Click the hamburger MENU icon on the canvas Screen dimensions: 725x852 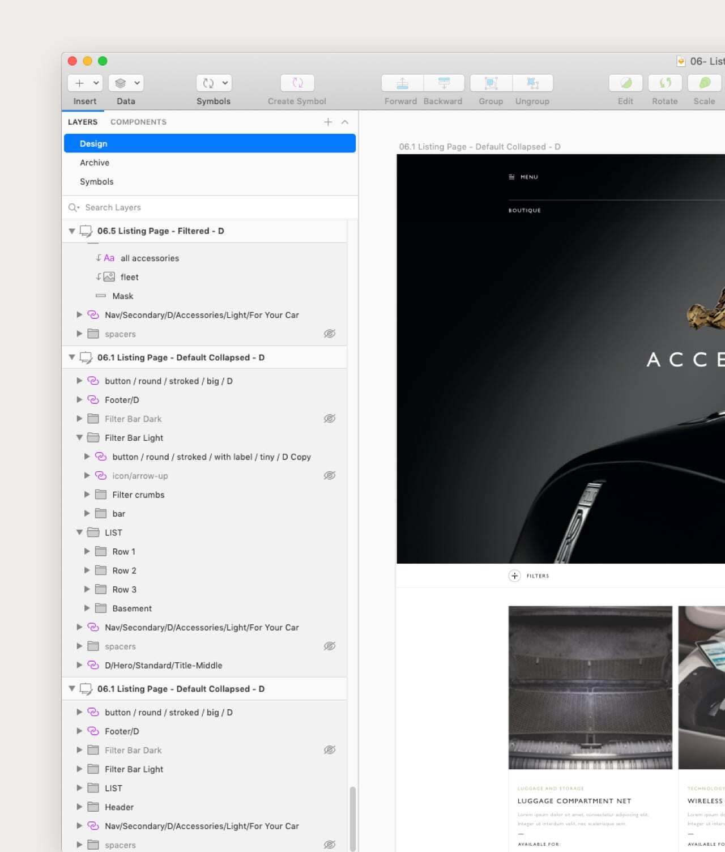pyautogui.click(x=512, y=177)
